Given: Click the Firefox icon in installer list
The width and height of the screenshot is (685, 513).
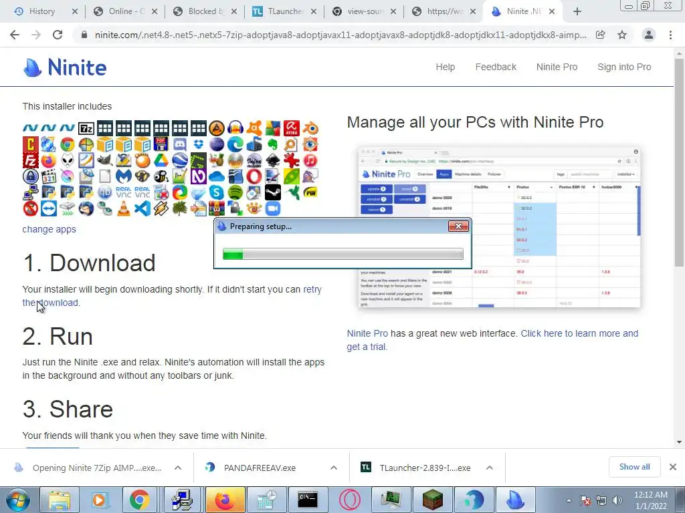Looking at the screenshot, I should coord(48,160).
